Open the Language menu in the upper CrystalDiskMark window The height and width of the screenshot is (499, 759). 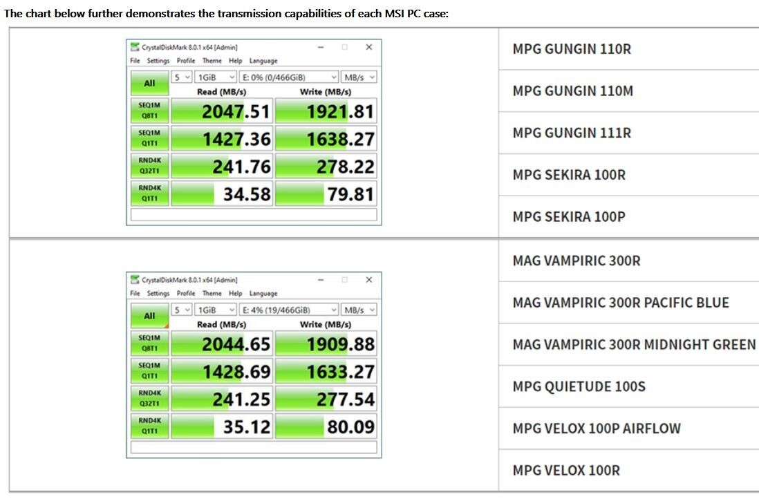(263, 61)
